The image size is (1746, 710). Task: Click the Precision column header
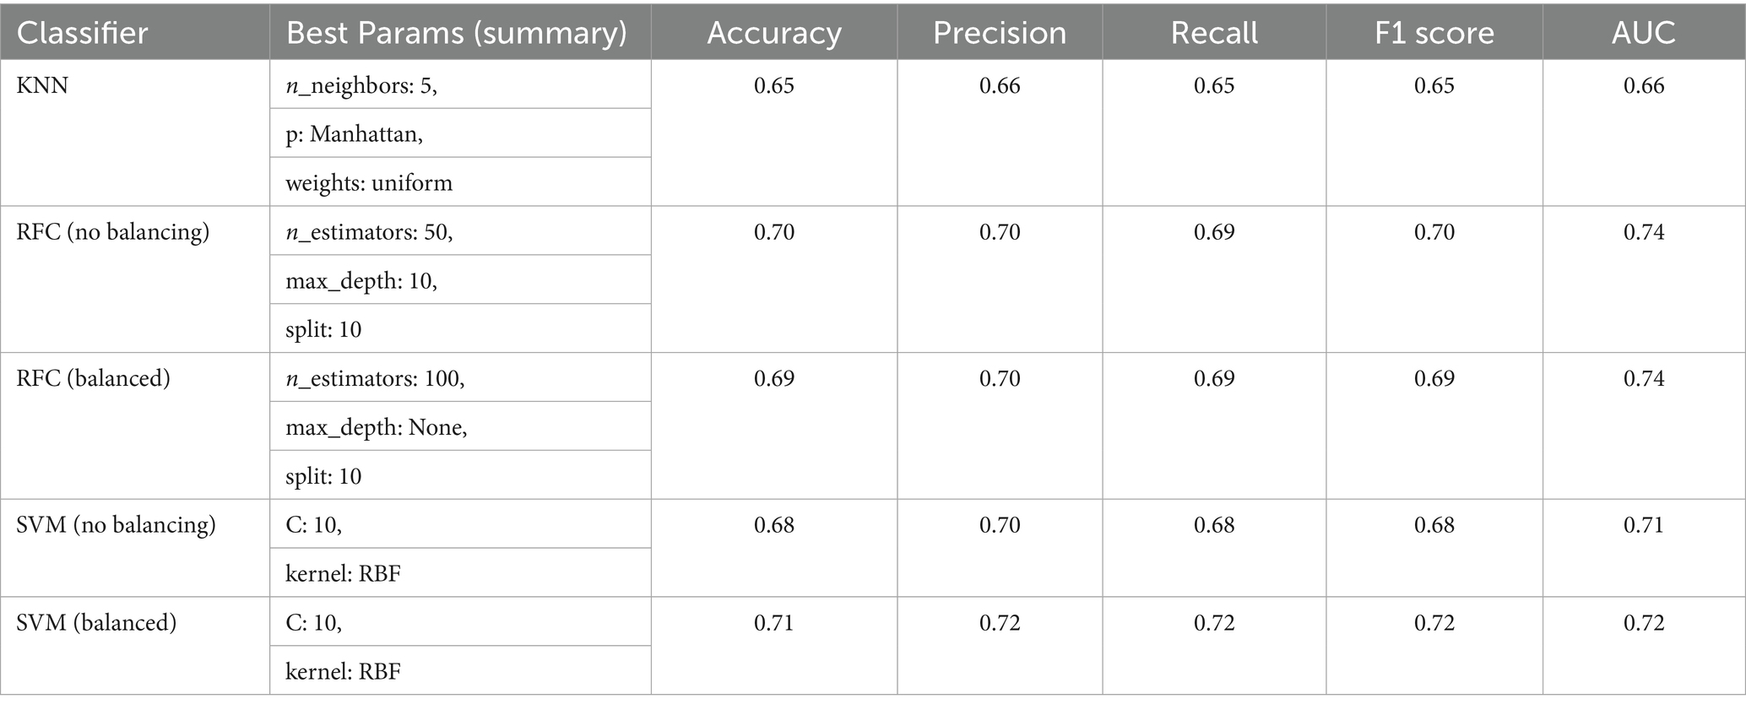pos(1000,33)
